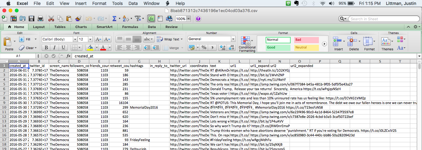The width and height of the screenshot is (422, 150).
Task: Paste with the toolbar clipboard icon
Action: tap(69, 19)
